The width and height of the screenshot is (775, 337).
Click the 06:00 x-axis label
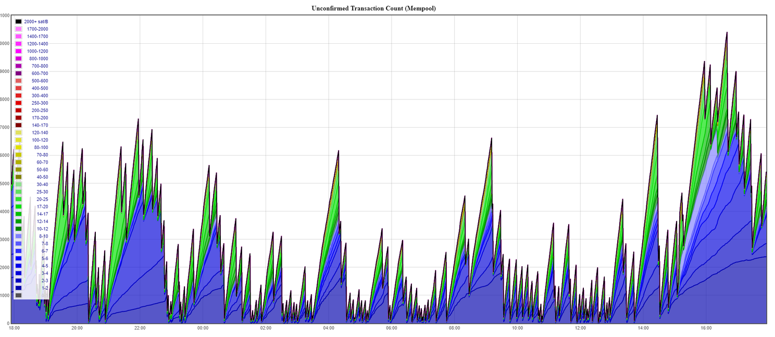tap(392, 328)
